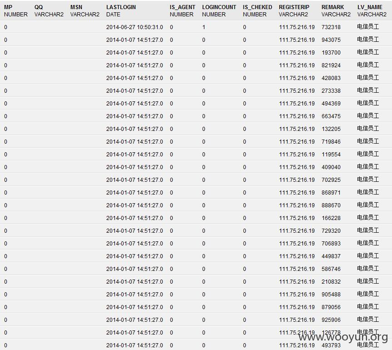Click LOGINCOUNT value in row with remark 879056

[204, 307]
